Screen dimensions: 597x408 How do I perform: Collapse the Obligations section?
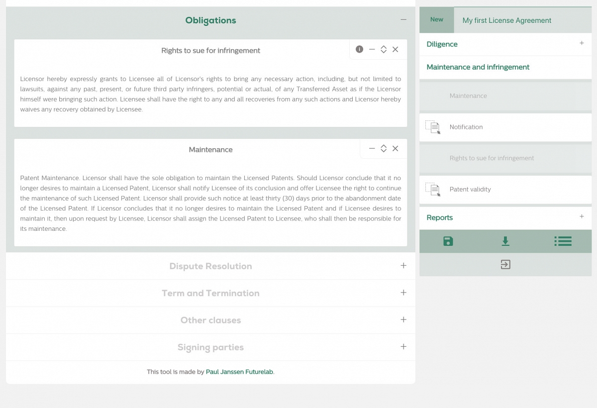[x=403, y=19]
